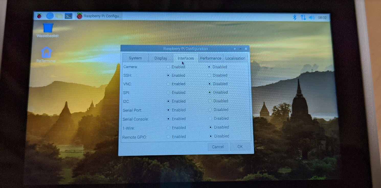Open the File Manager folder icon
381x188 pixels.
pos(59,16)
